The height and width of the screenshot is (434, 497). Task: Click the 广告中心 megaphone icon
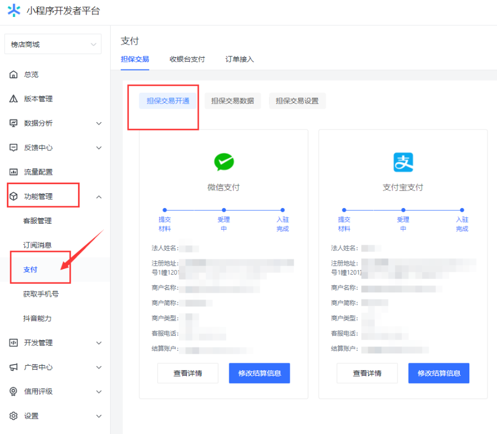tap(14, 367)
